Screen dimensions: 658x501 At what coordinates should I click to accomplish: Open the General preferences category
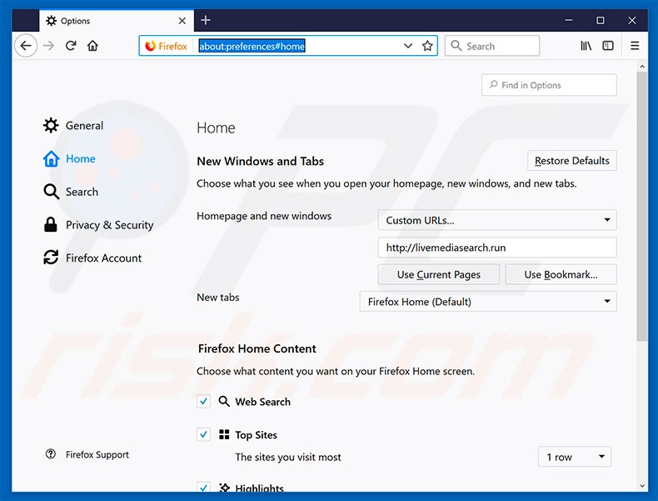pos(73,126)
